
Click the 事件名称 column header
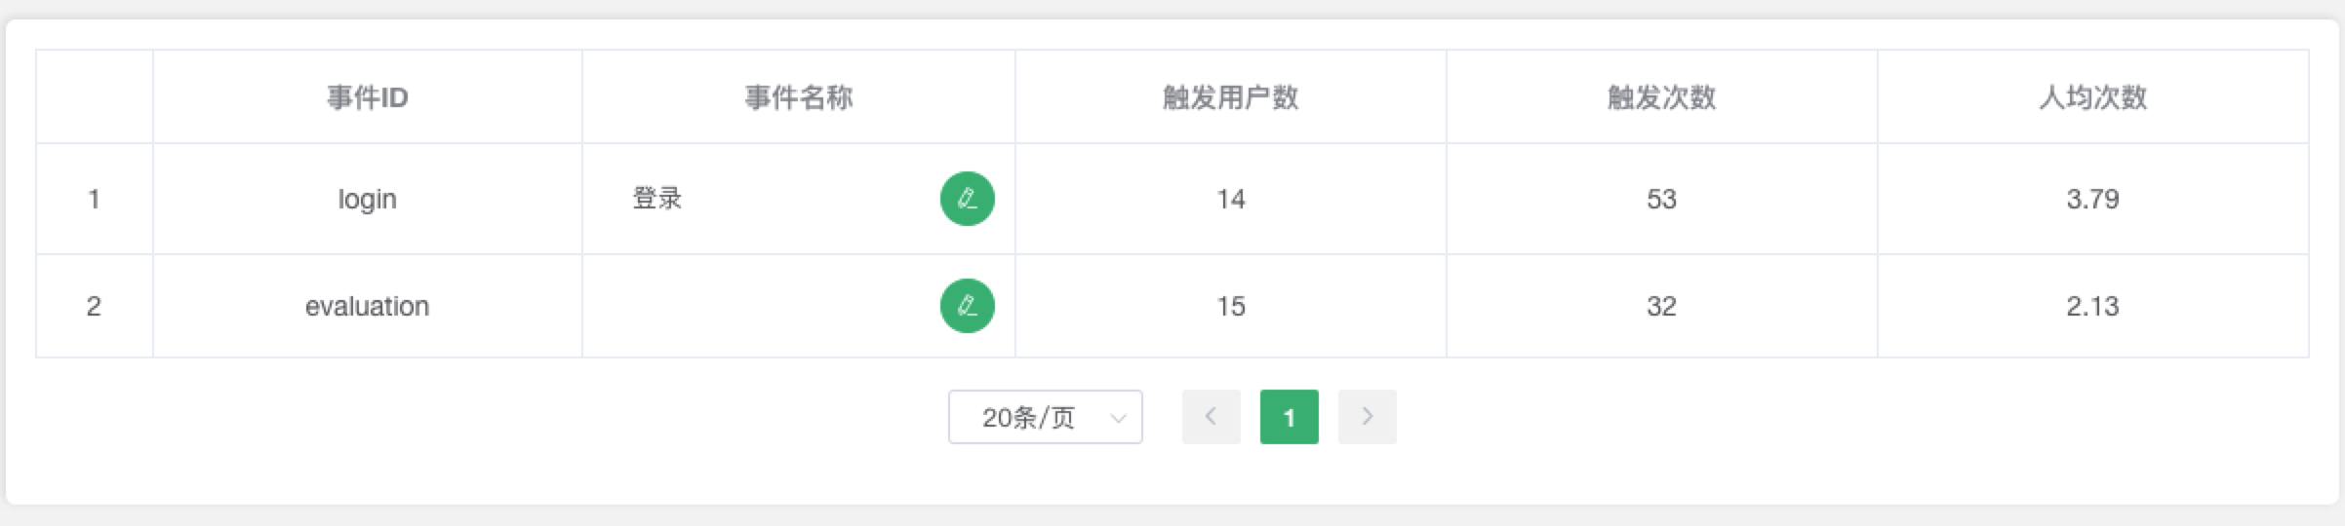[798, 97]
